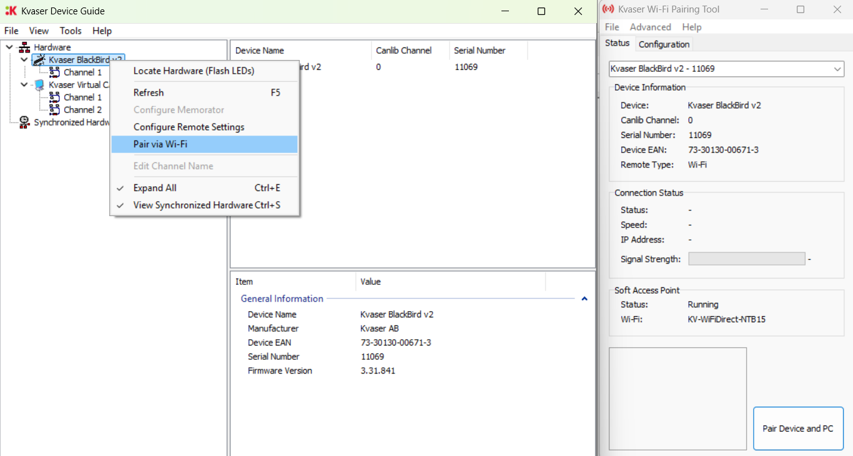Click the Canlib Channel column header
This screenshot has width=853, height=456.
(410, 51)
